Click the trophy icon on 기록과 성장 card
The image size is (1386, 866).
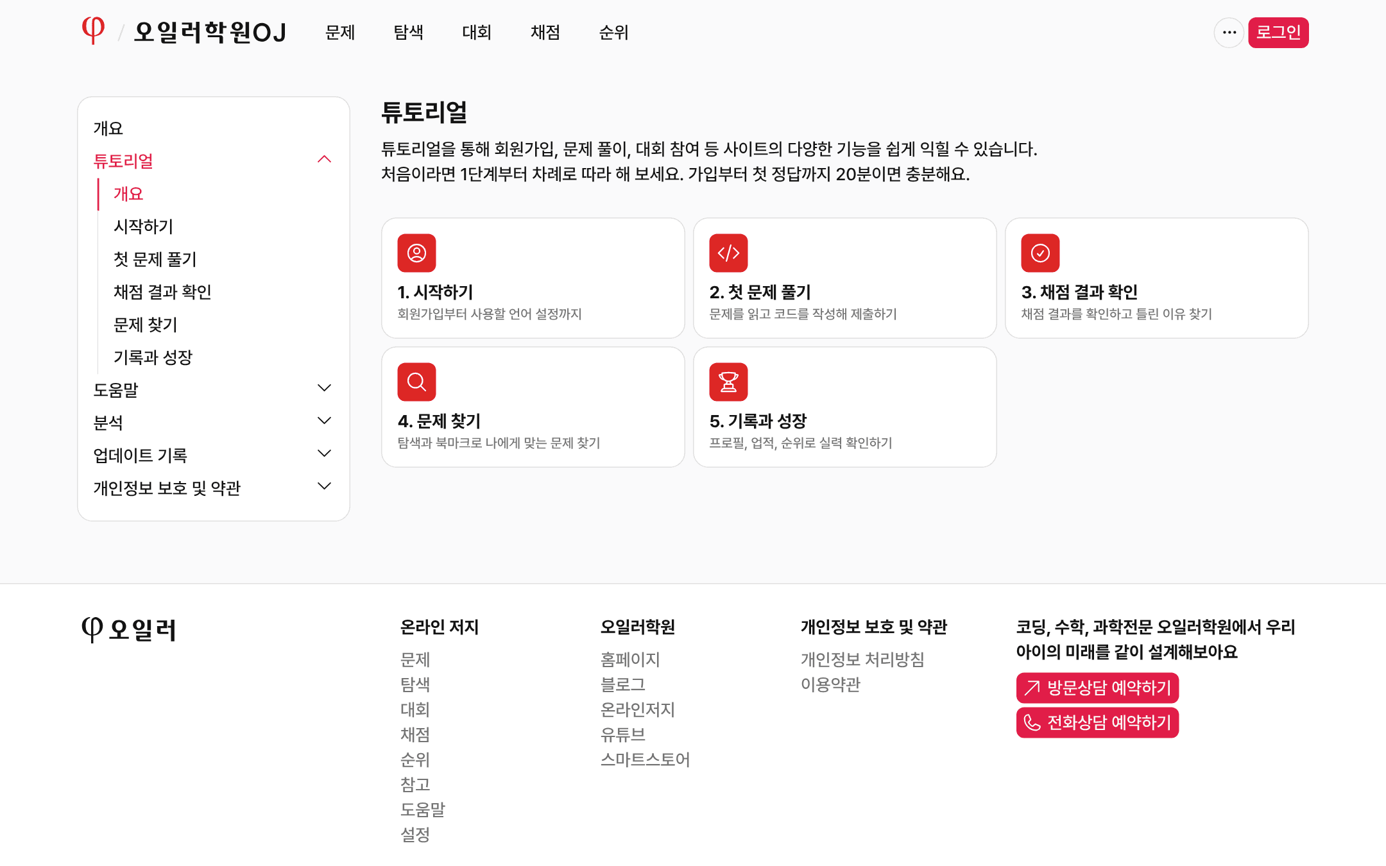pos(728,382)
